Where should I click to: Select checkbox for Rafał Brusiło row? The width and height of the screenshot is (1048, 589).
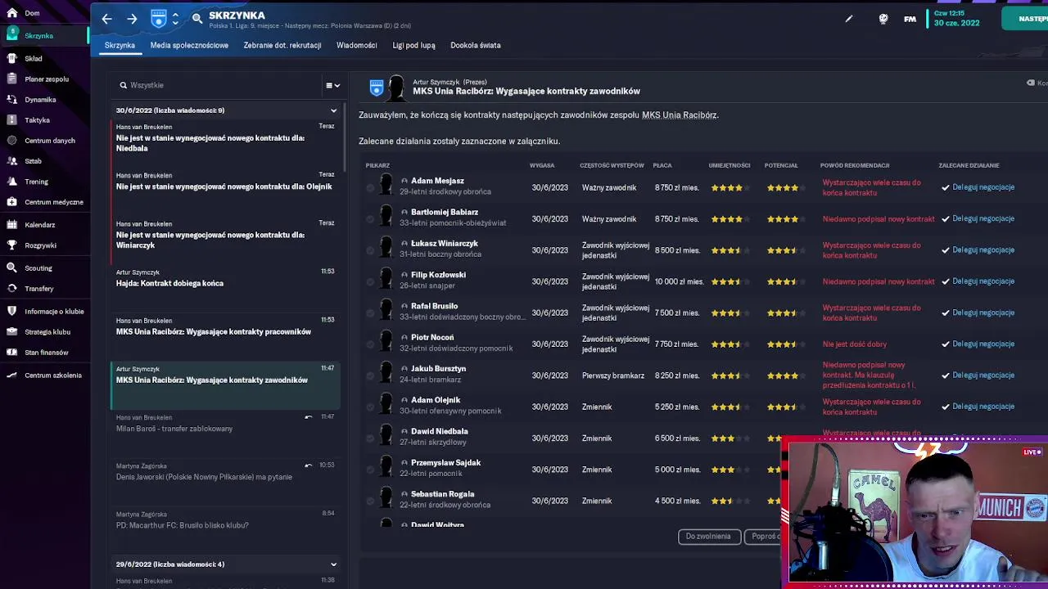click(x=370, y=312)
